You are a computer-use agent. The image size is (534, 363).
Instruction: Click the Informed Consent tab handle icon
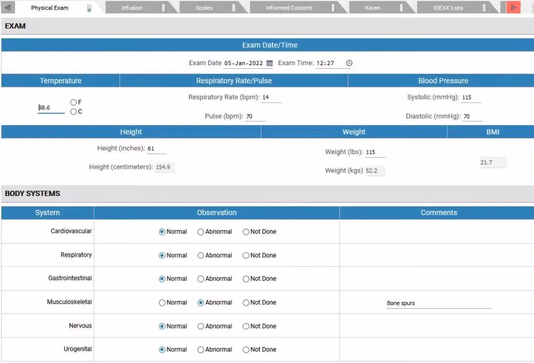(x=333, y=7)
